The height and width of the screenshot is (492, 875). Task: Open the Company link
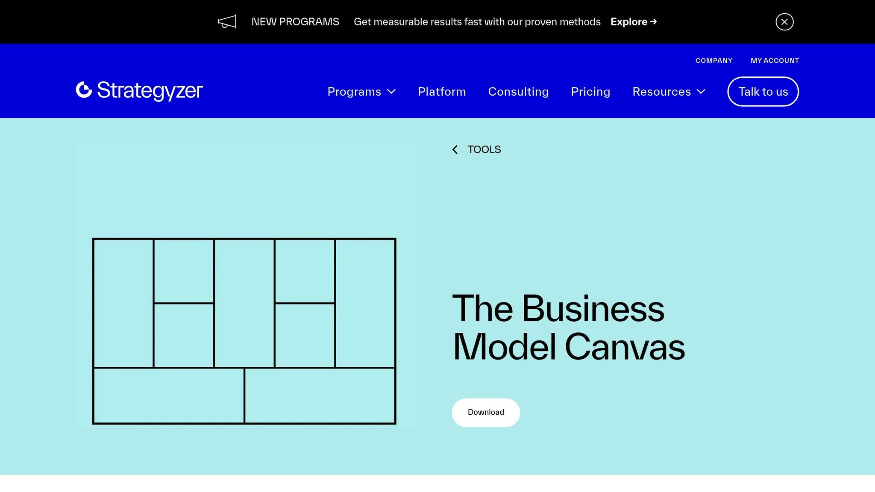(x=714, y=61)
